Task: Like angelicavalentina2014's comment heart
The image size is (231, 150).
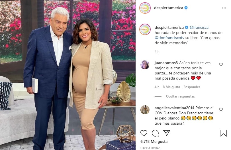Action: coord(221,110)
